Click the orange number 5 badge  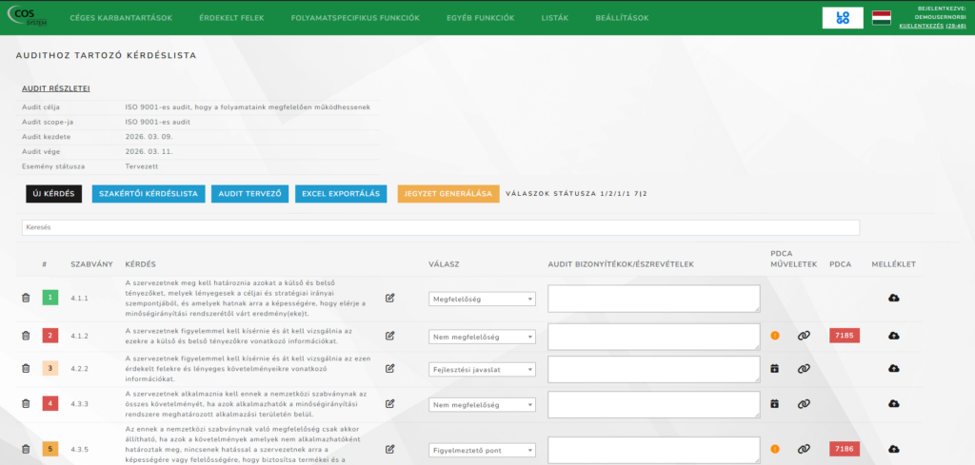point(50,449)
